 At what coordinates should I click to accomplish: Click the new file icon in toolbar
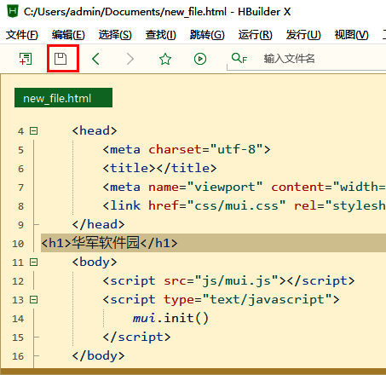(26, 59)
